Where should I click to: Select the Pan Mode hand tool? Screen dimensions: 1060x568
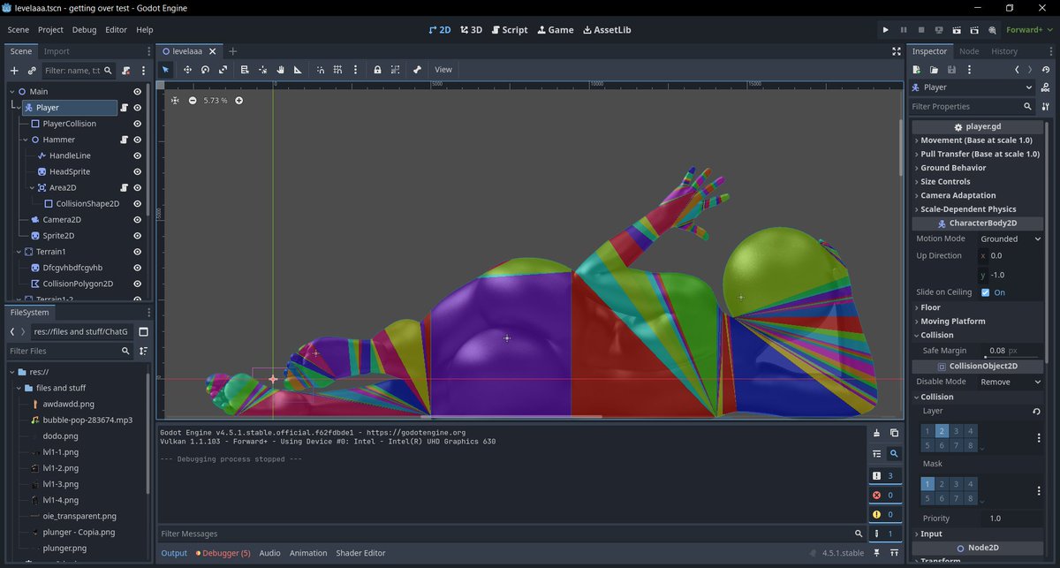coord(280,70)
